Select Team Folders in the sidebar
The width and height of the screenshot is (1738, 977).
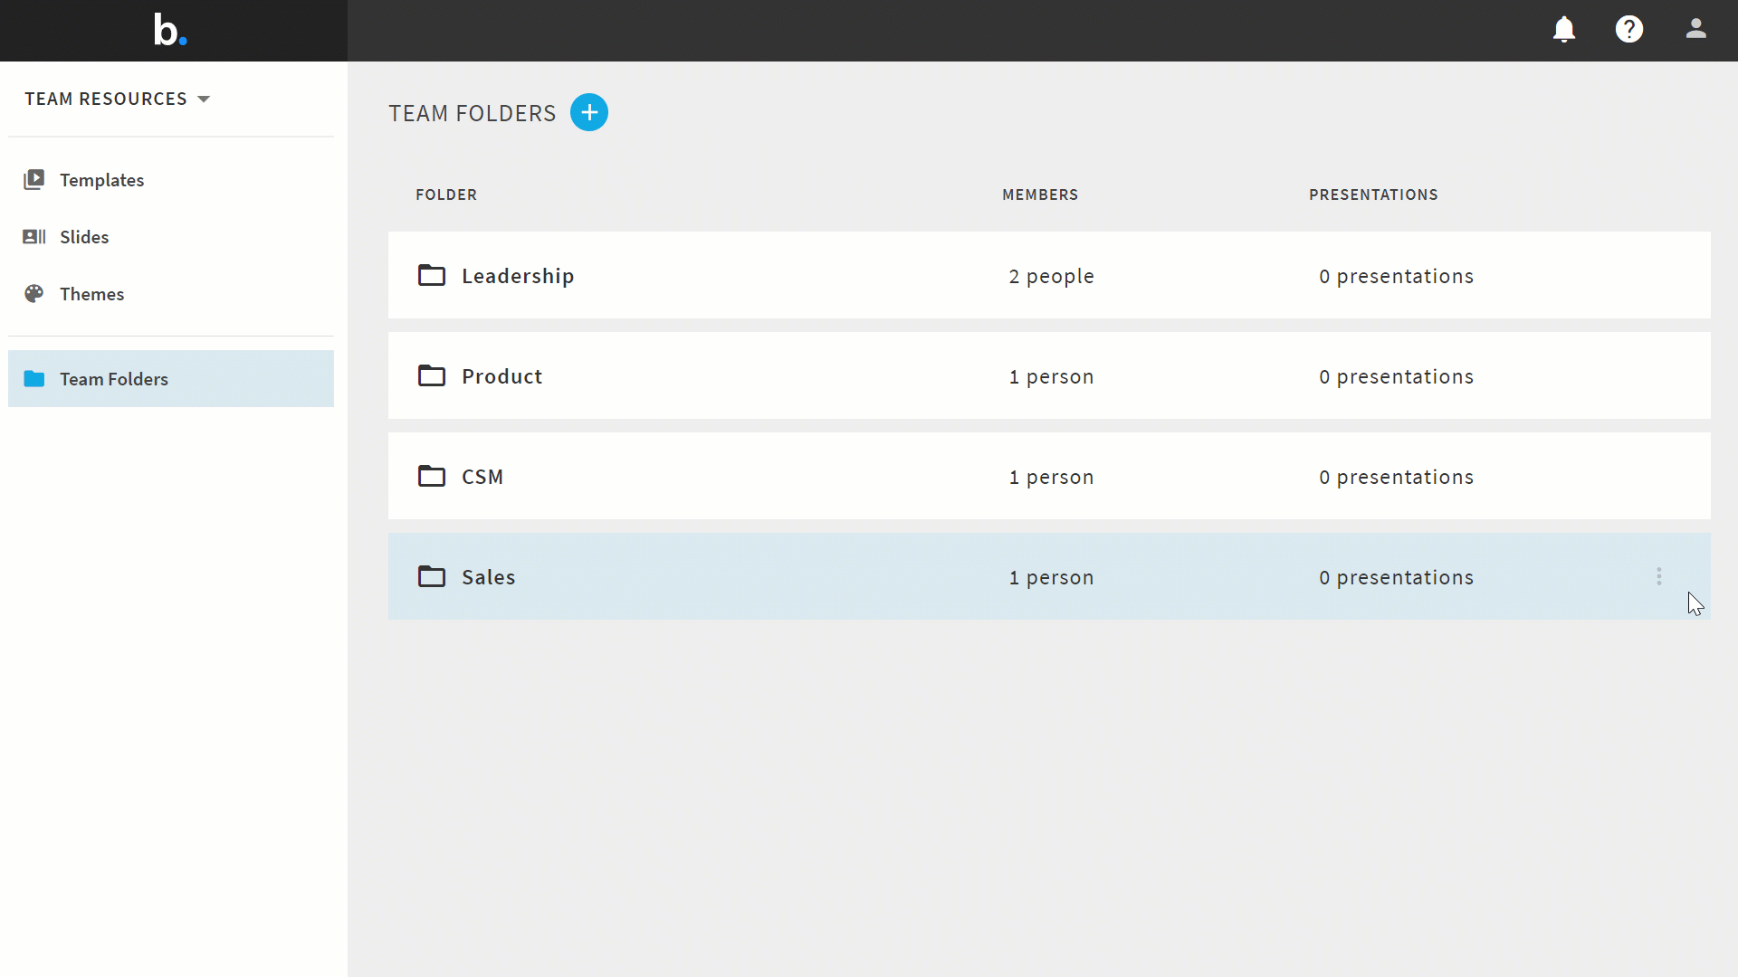[171, 379]
